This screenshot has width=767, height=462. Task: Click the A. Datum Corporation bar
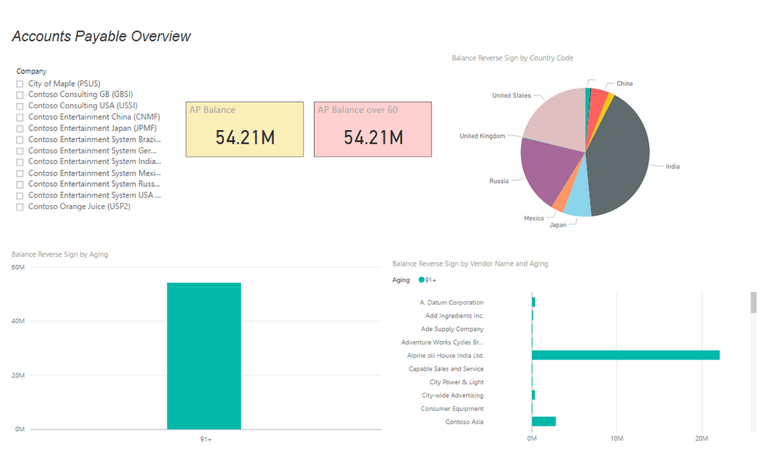point(534,302)
